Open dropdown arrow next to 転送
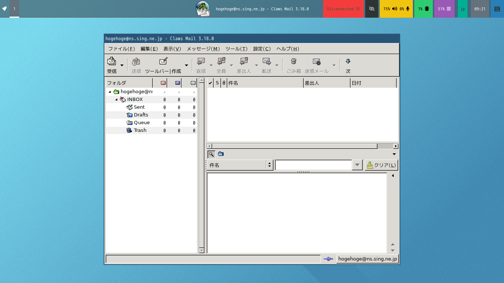 coord(277,65)
